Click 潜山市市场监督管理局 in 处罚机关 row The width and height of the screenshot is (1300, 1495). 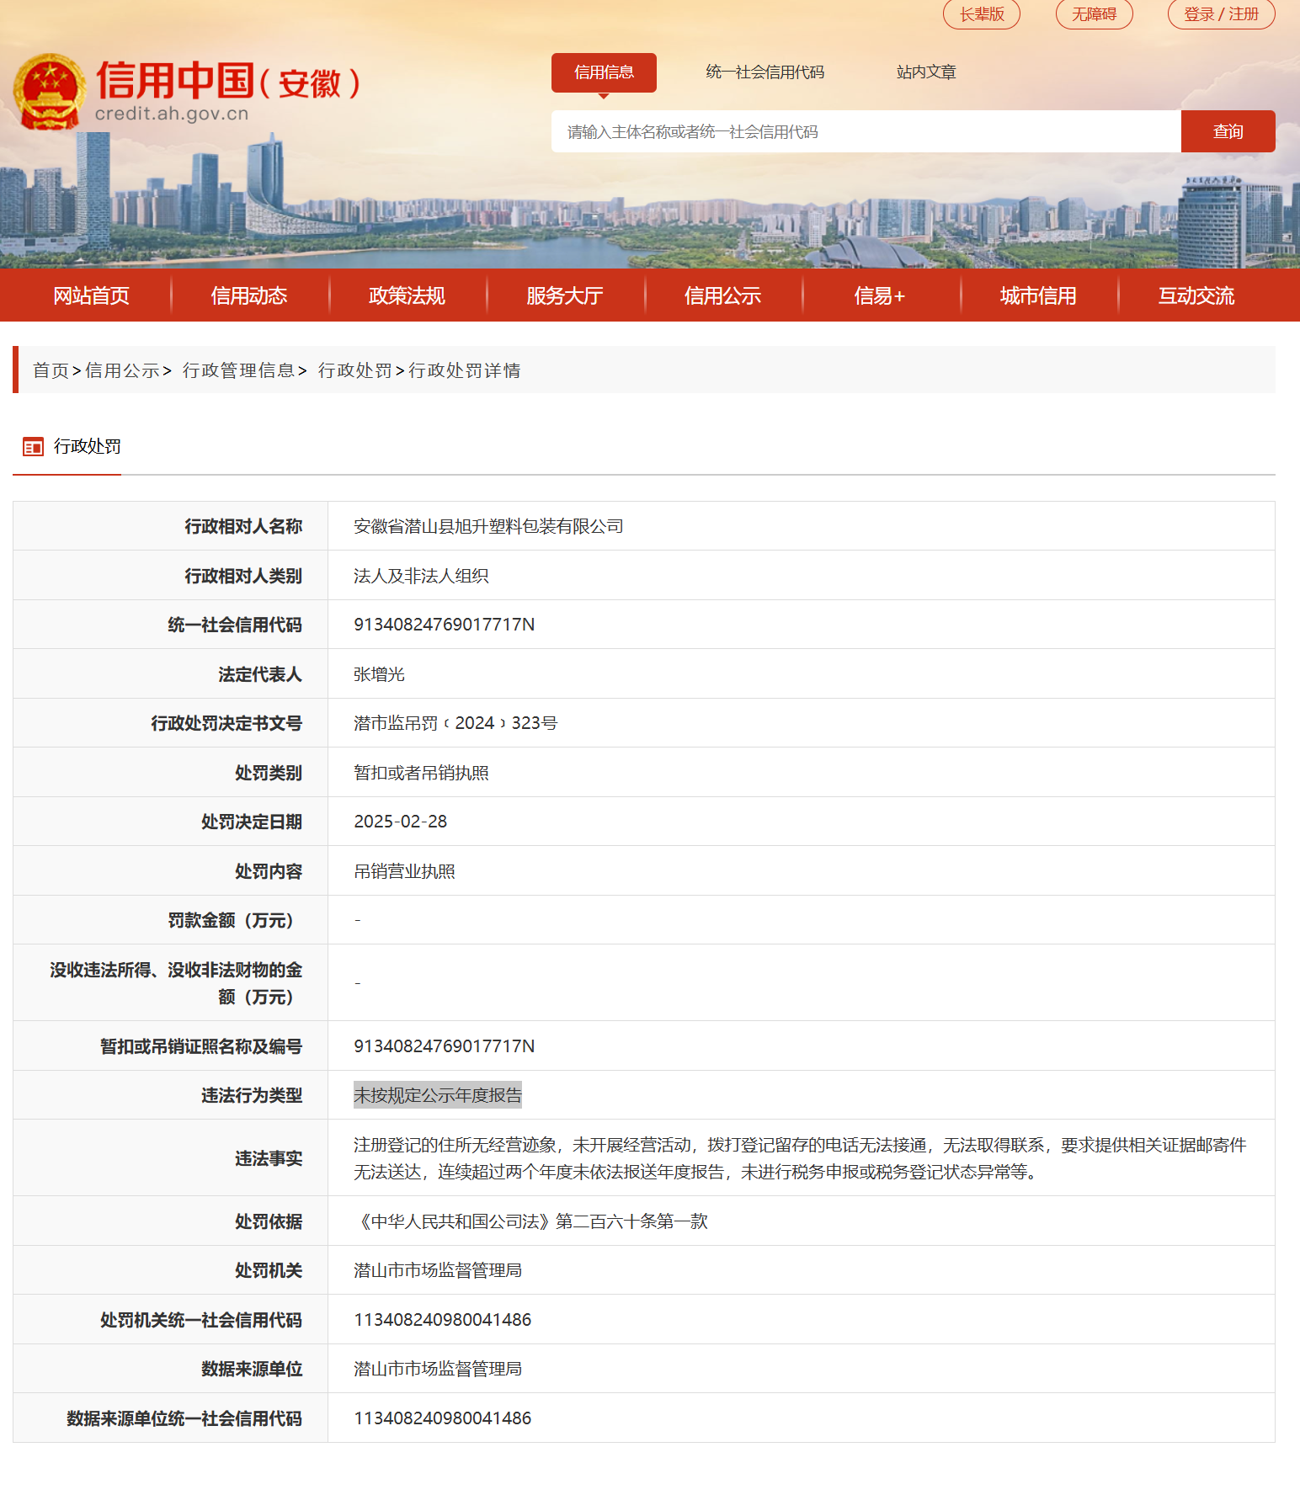coord(438,1270)
